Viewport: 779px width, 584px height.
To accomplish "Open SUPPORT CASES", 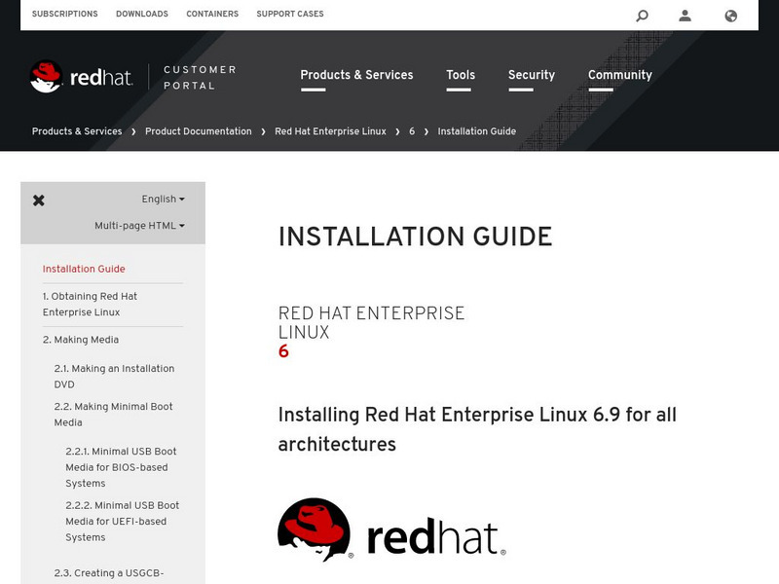I will coord(290,14).
